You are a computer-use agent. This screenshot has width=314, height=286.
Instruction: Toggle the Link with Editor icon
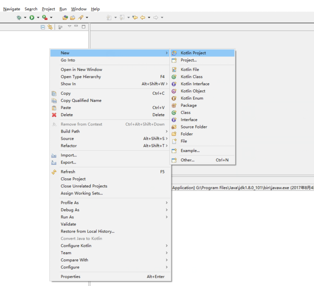click(50, 27)
